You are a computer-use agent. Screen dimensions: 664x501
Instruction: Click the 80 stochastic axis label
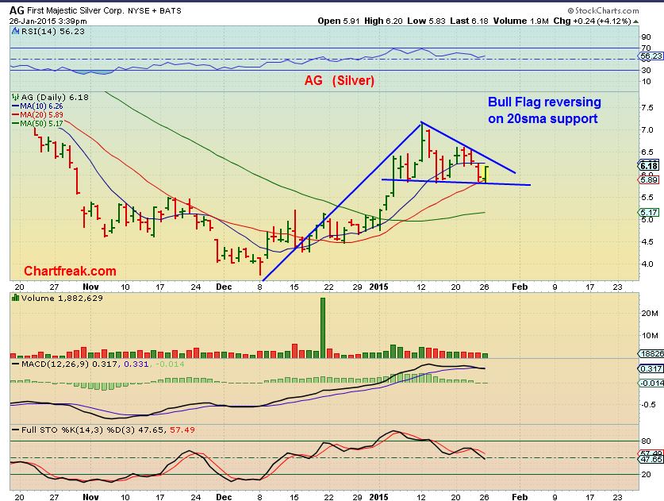point(647,441)
